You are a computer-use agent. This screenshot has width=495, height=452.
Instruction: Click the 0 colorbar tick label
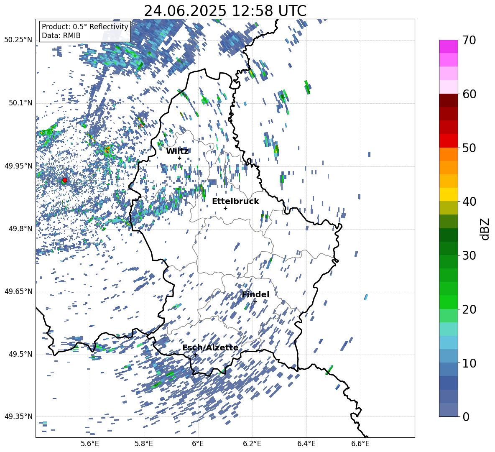(x=466, y=416)
